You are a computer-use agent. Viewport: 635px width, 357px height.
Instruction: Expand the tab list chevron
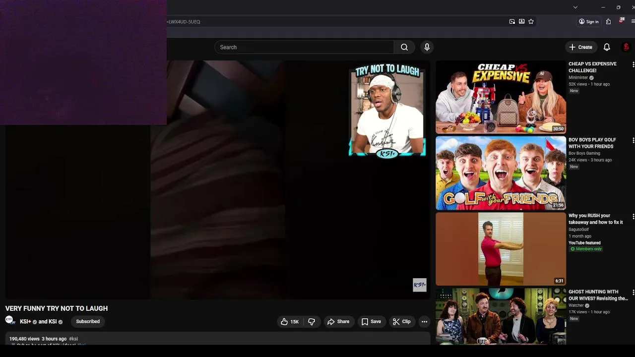click(575, 7)
